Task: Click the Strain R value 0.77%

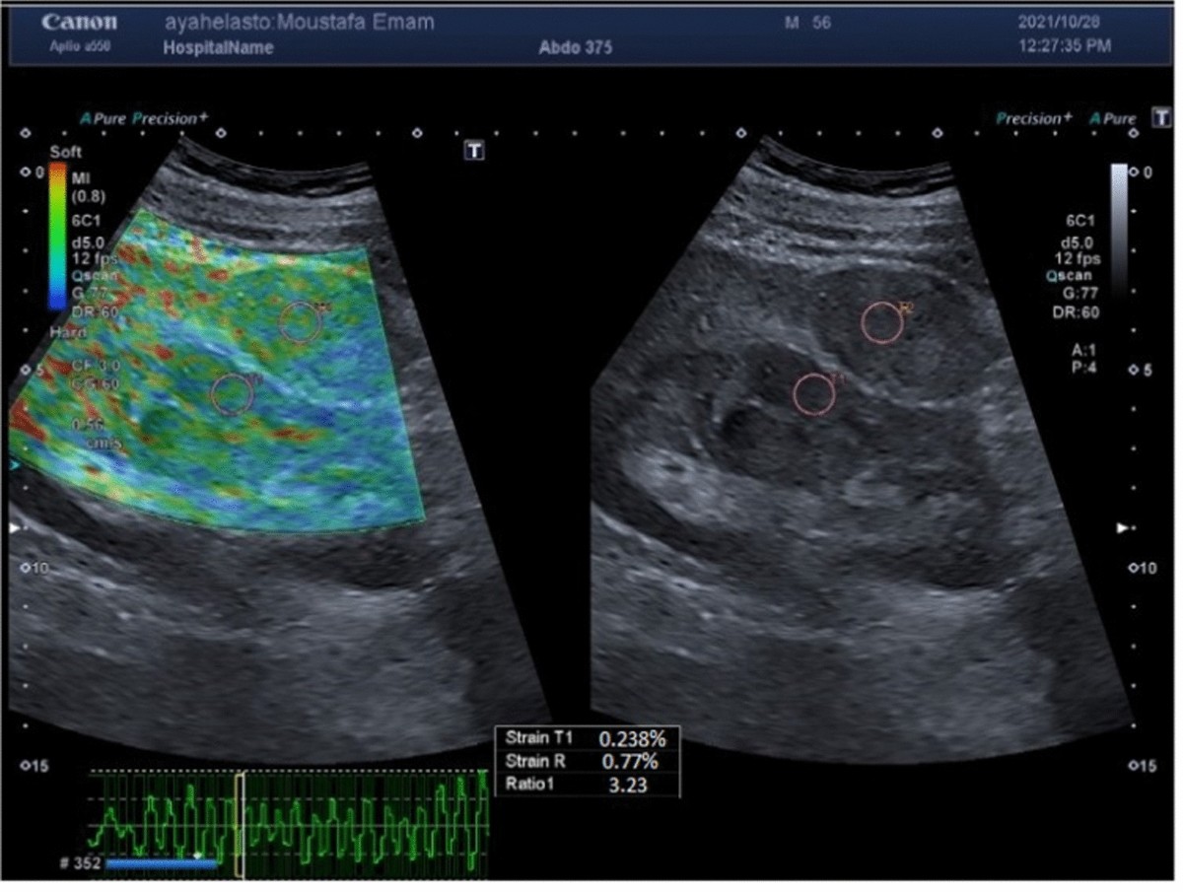Action: coord(630,761)
